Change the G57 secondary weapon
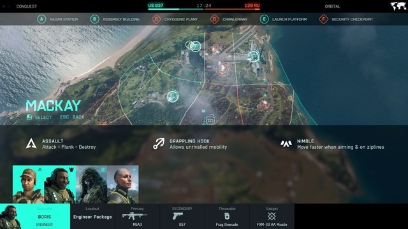This screenshot has height=229, width=408. [182, 216]
